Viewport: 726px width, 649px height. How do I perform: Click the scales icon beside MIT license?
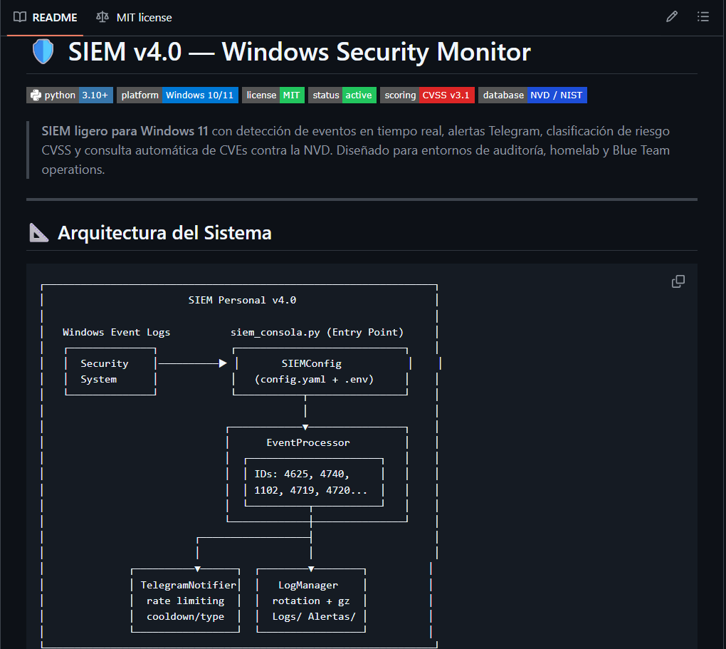coord(101,17)
